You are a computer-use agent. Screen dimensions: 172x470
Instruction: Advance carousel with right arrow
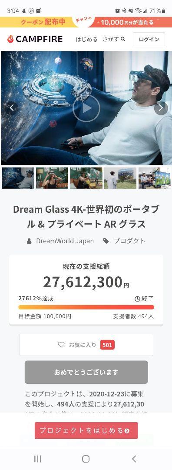tap(161, 108)
